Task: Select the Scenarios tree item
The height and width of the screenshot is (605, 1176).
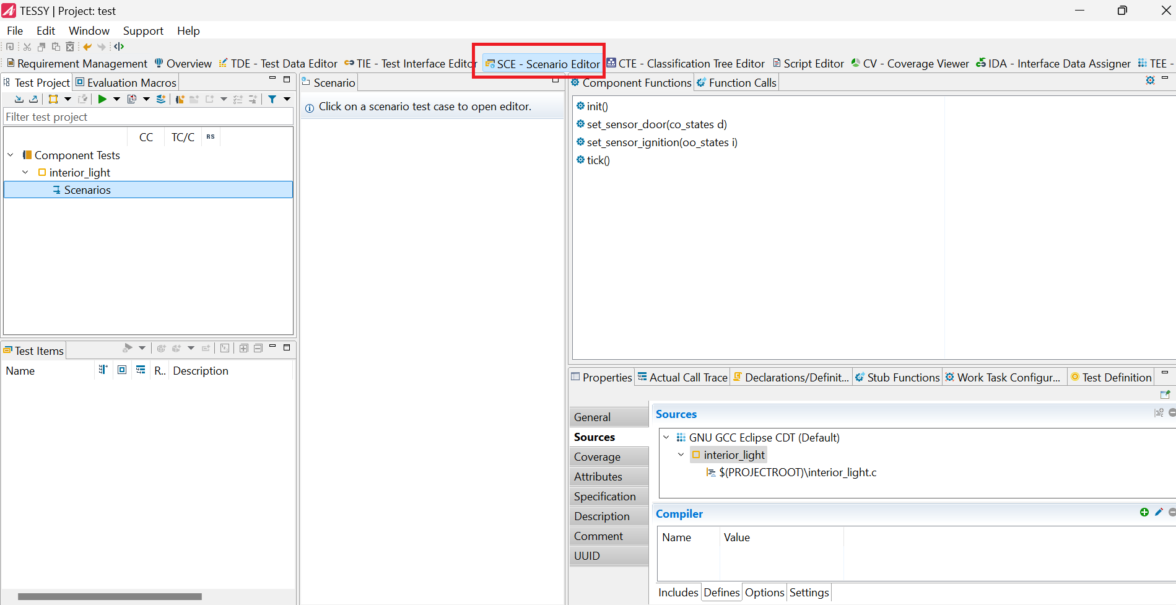Action: pos(148,189)
